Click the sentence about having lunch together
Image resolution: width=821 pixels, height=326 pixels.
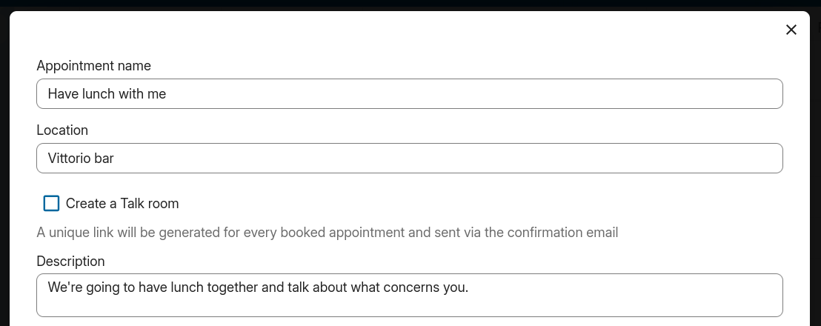coord(258,287)
